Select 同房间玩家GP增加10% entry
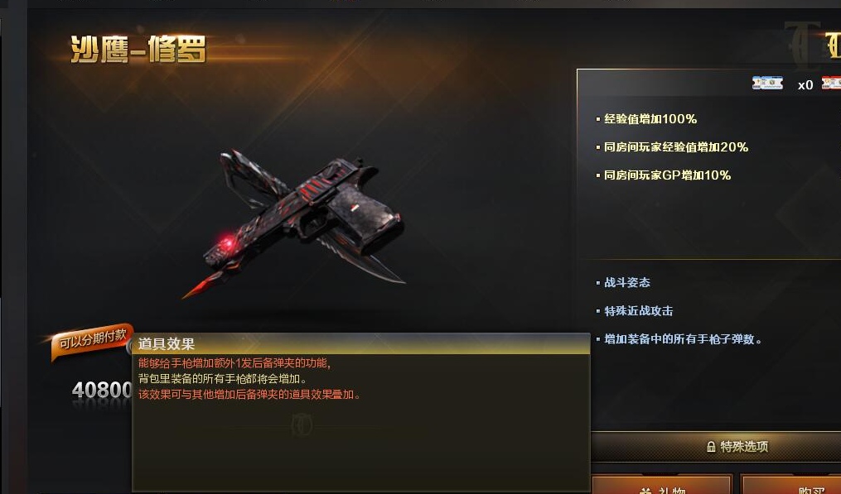 [x=667, y=175]
